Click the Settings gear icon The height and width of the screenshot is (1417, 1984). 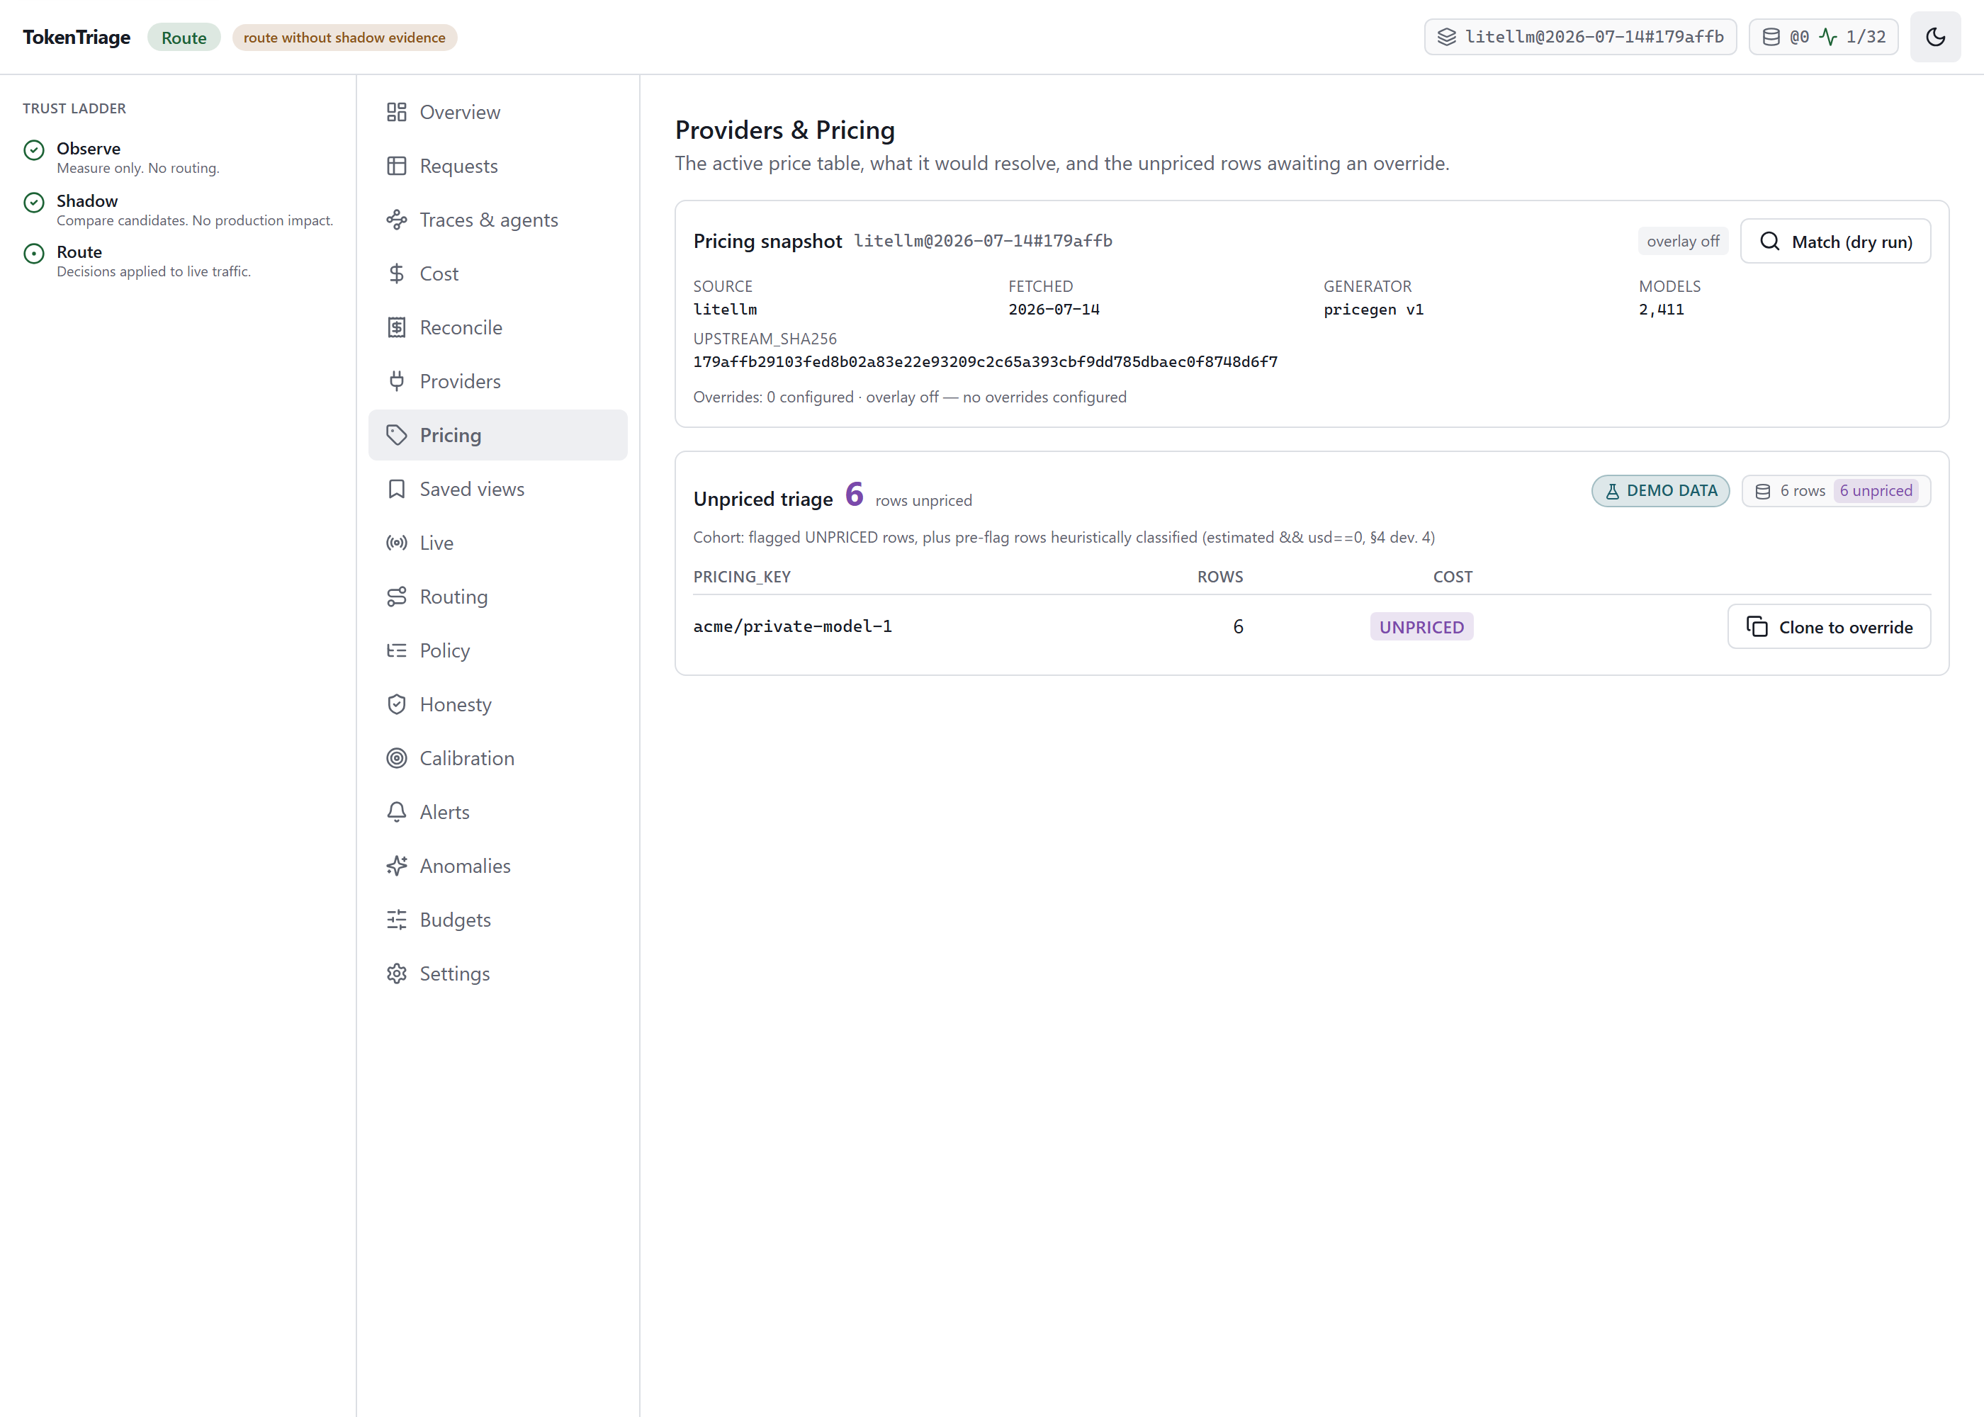[x=396, y=973]
